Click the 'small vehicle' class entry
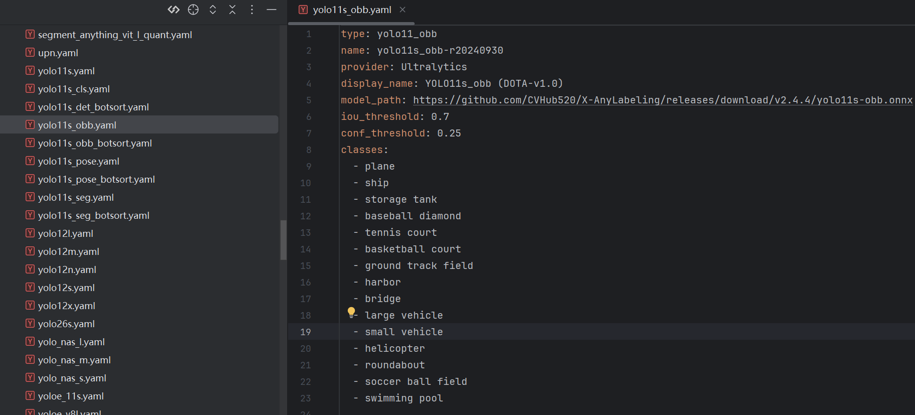Viewport: 915px width, 415px height. point(404,332)
